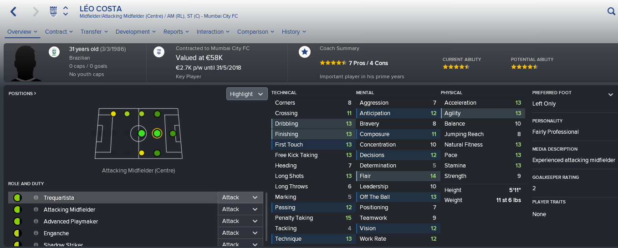Open the Comparison menu tab
The height and width of the screenshot is (248, 618).
pyautogui.click(x=255, y=32)
